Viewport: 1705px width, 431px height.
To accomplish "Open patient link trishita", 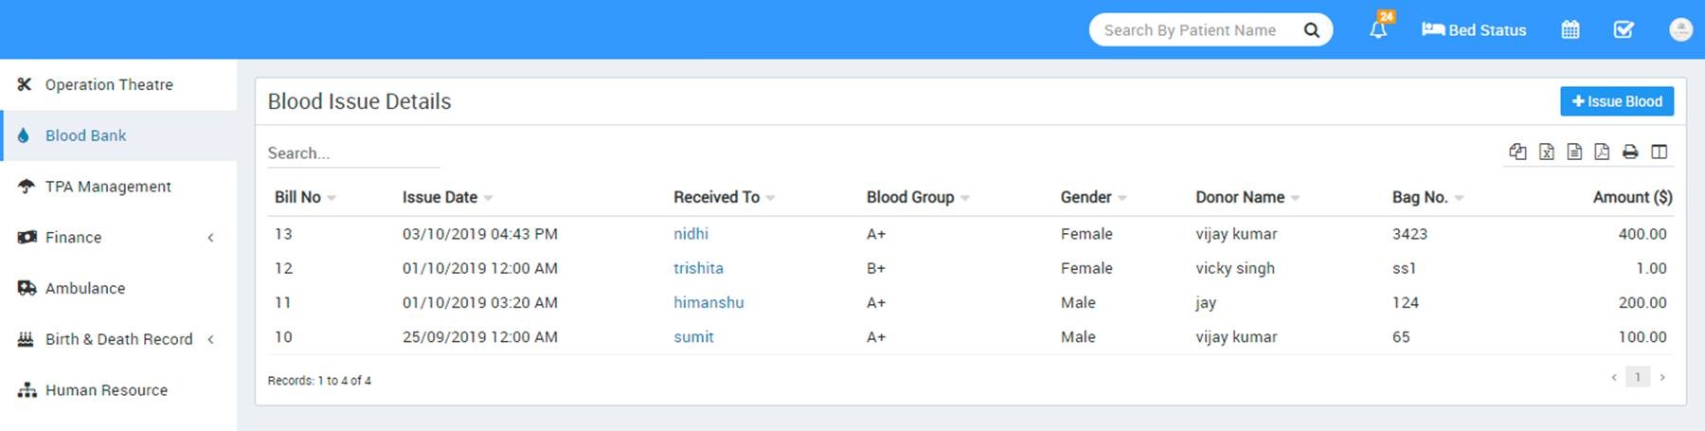I will tap(698, 268).
